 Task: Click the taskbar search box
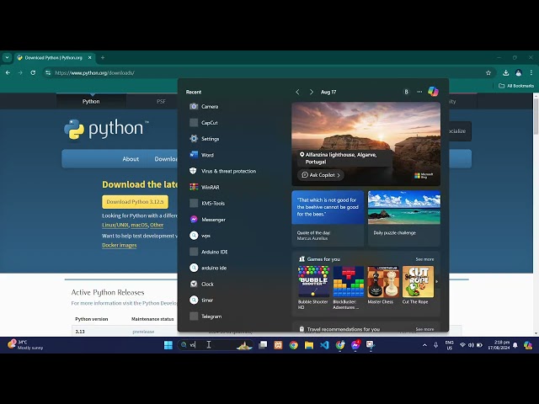point(216,345)
